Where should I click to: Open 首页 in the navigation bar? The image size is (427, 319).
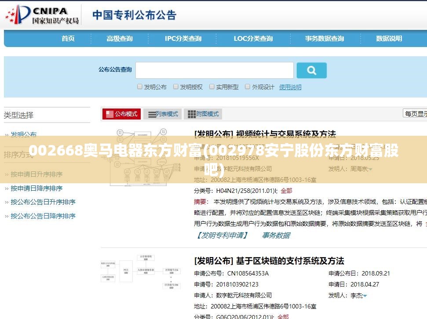point(68,38)
